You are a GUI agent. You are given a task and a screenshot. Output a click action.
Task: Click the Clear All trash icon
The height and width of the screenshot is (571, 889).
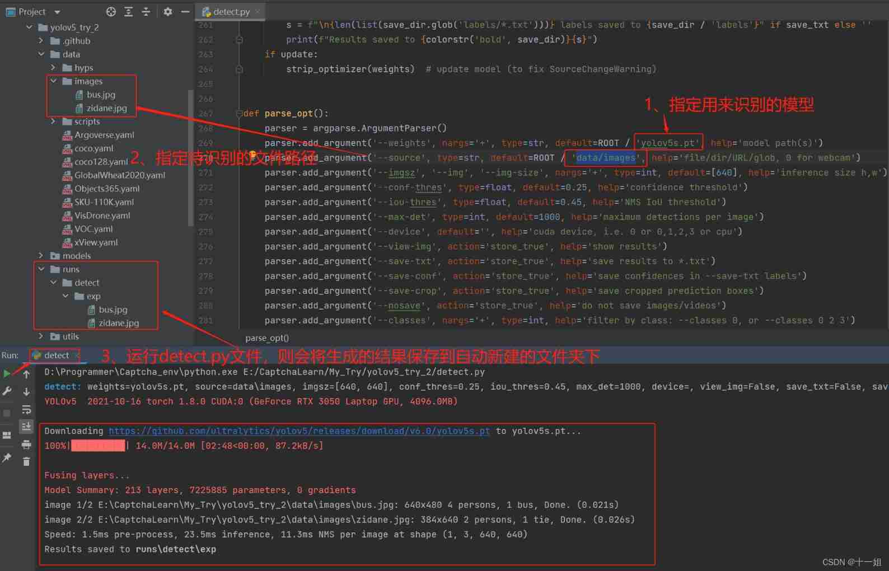pos(26,461)
